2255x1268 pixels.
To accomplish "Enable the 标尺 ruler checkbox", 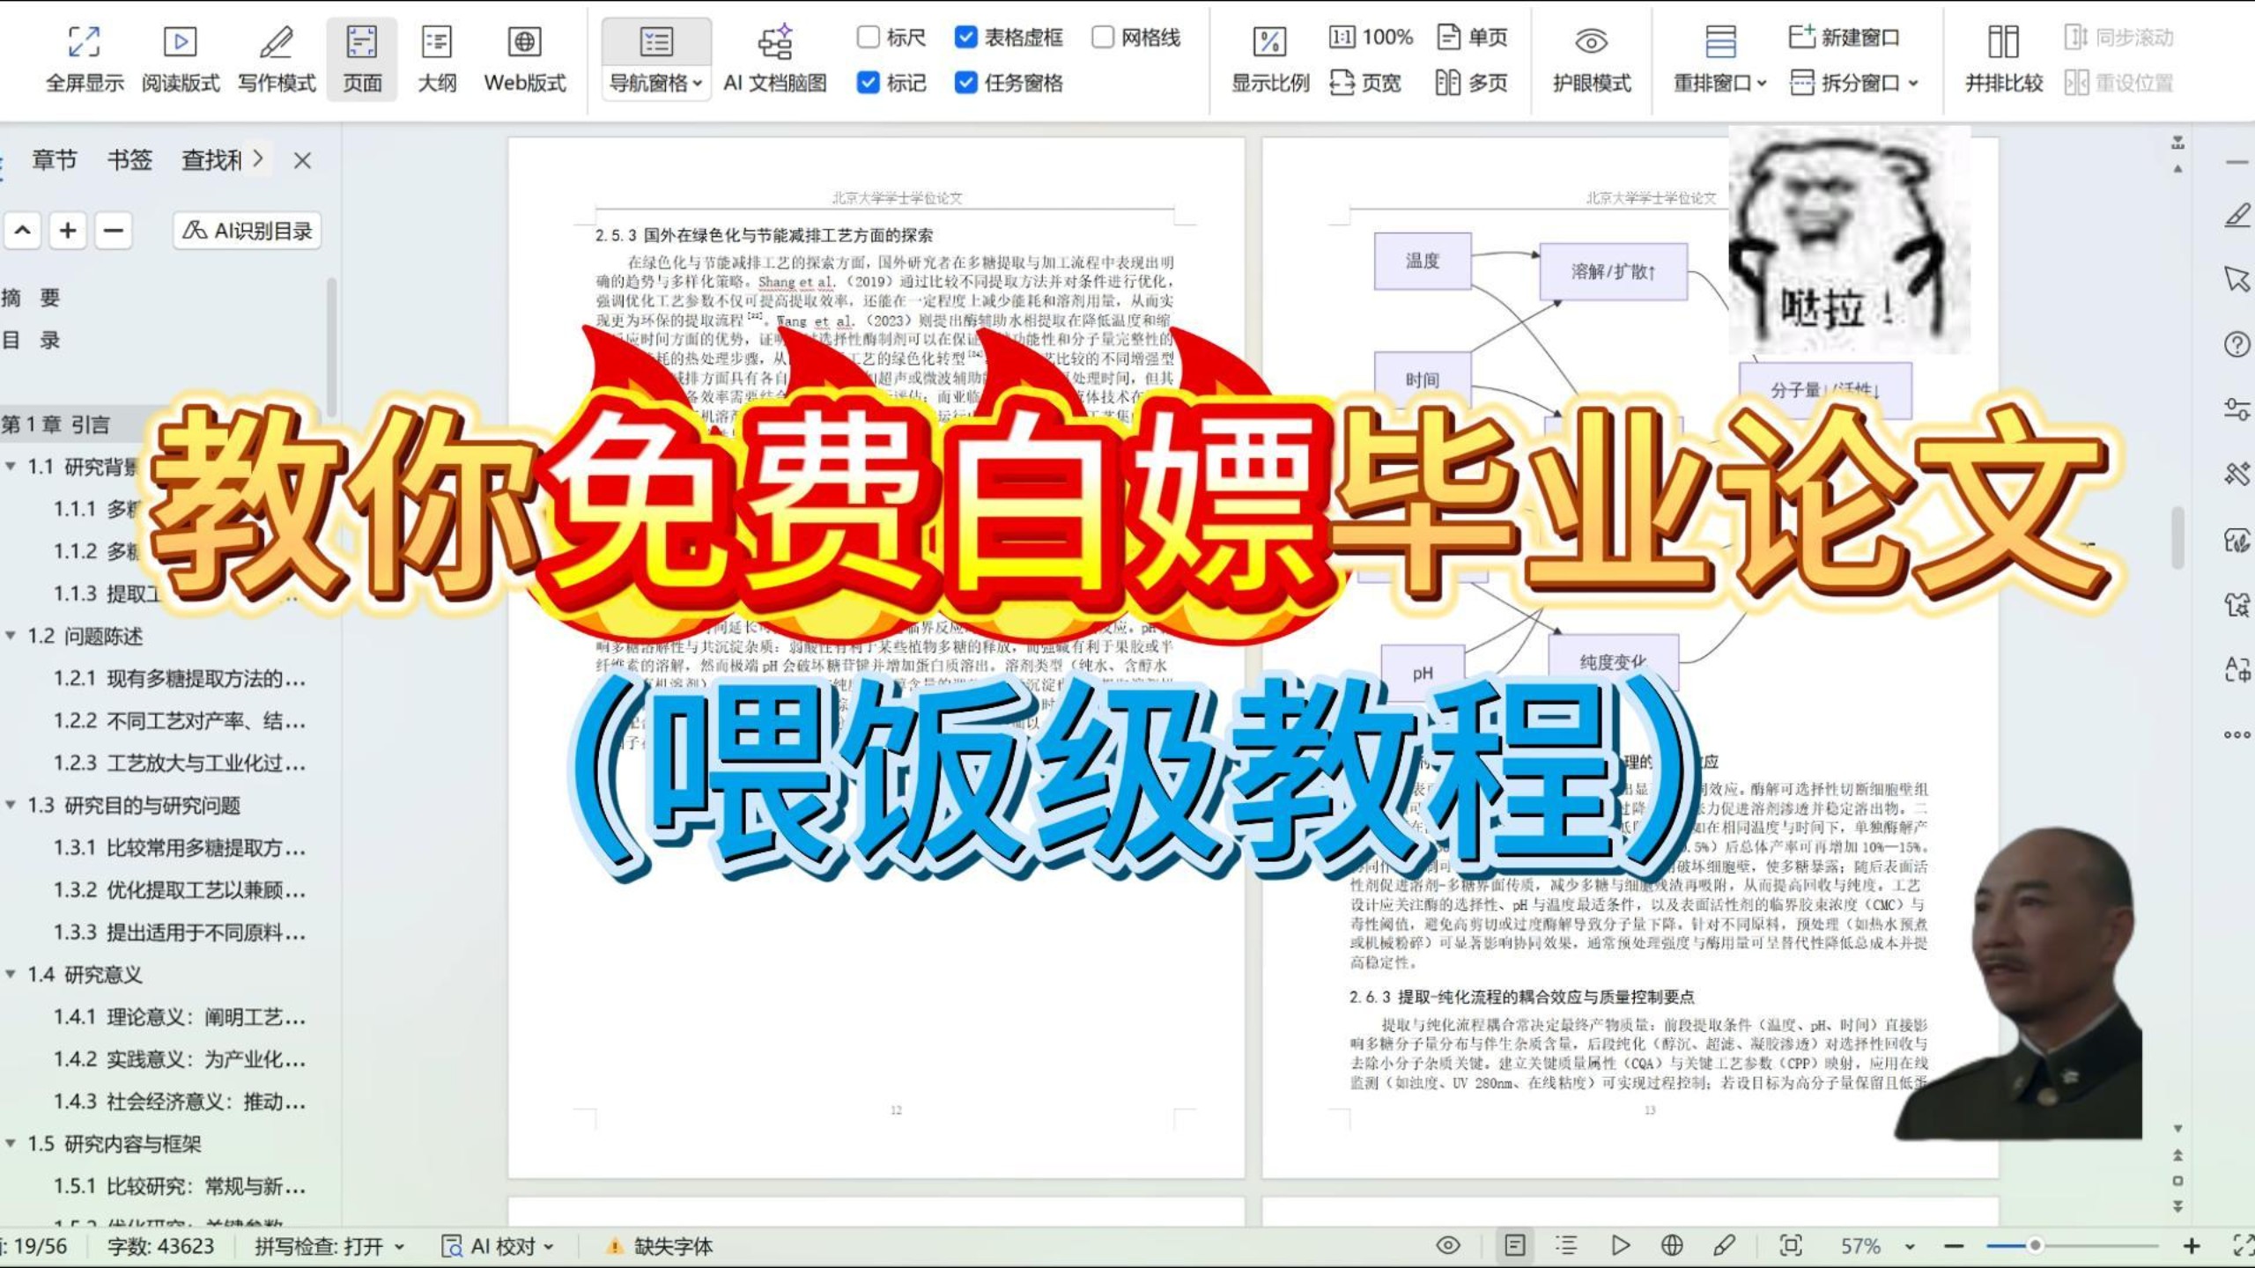I will tap(868, 37).
